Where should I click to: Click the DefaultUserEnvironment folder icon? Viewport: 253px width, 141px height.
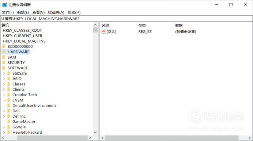point(9,105)
